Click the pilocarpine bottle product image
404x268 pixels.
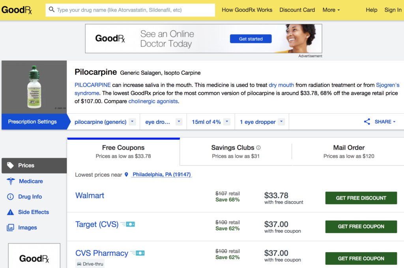34,87
